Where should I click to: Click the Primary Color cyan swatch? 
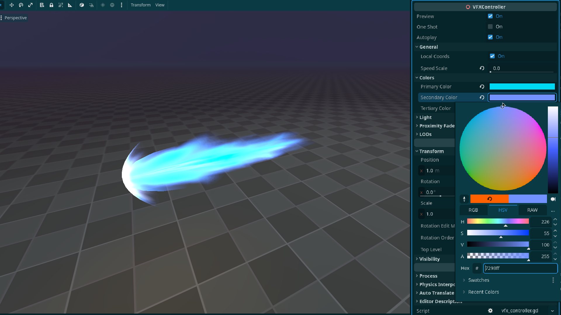pyautogui.click(x=522, y=87)
